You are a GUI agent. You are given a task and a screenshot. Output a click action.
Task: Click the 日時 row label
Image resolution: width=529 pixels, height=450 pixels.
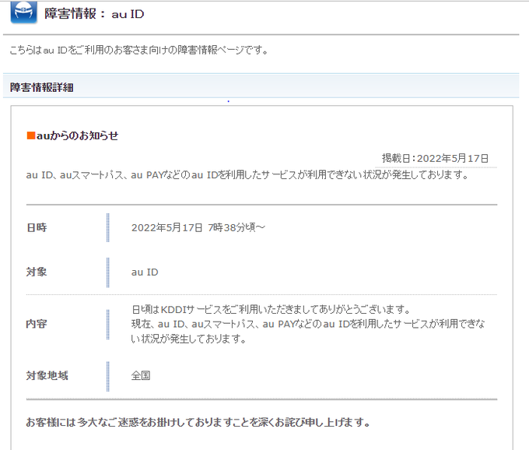(x=37, y=227)
